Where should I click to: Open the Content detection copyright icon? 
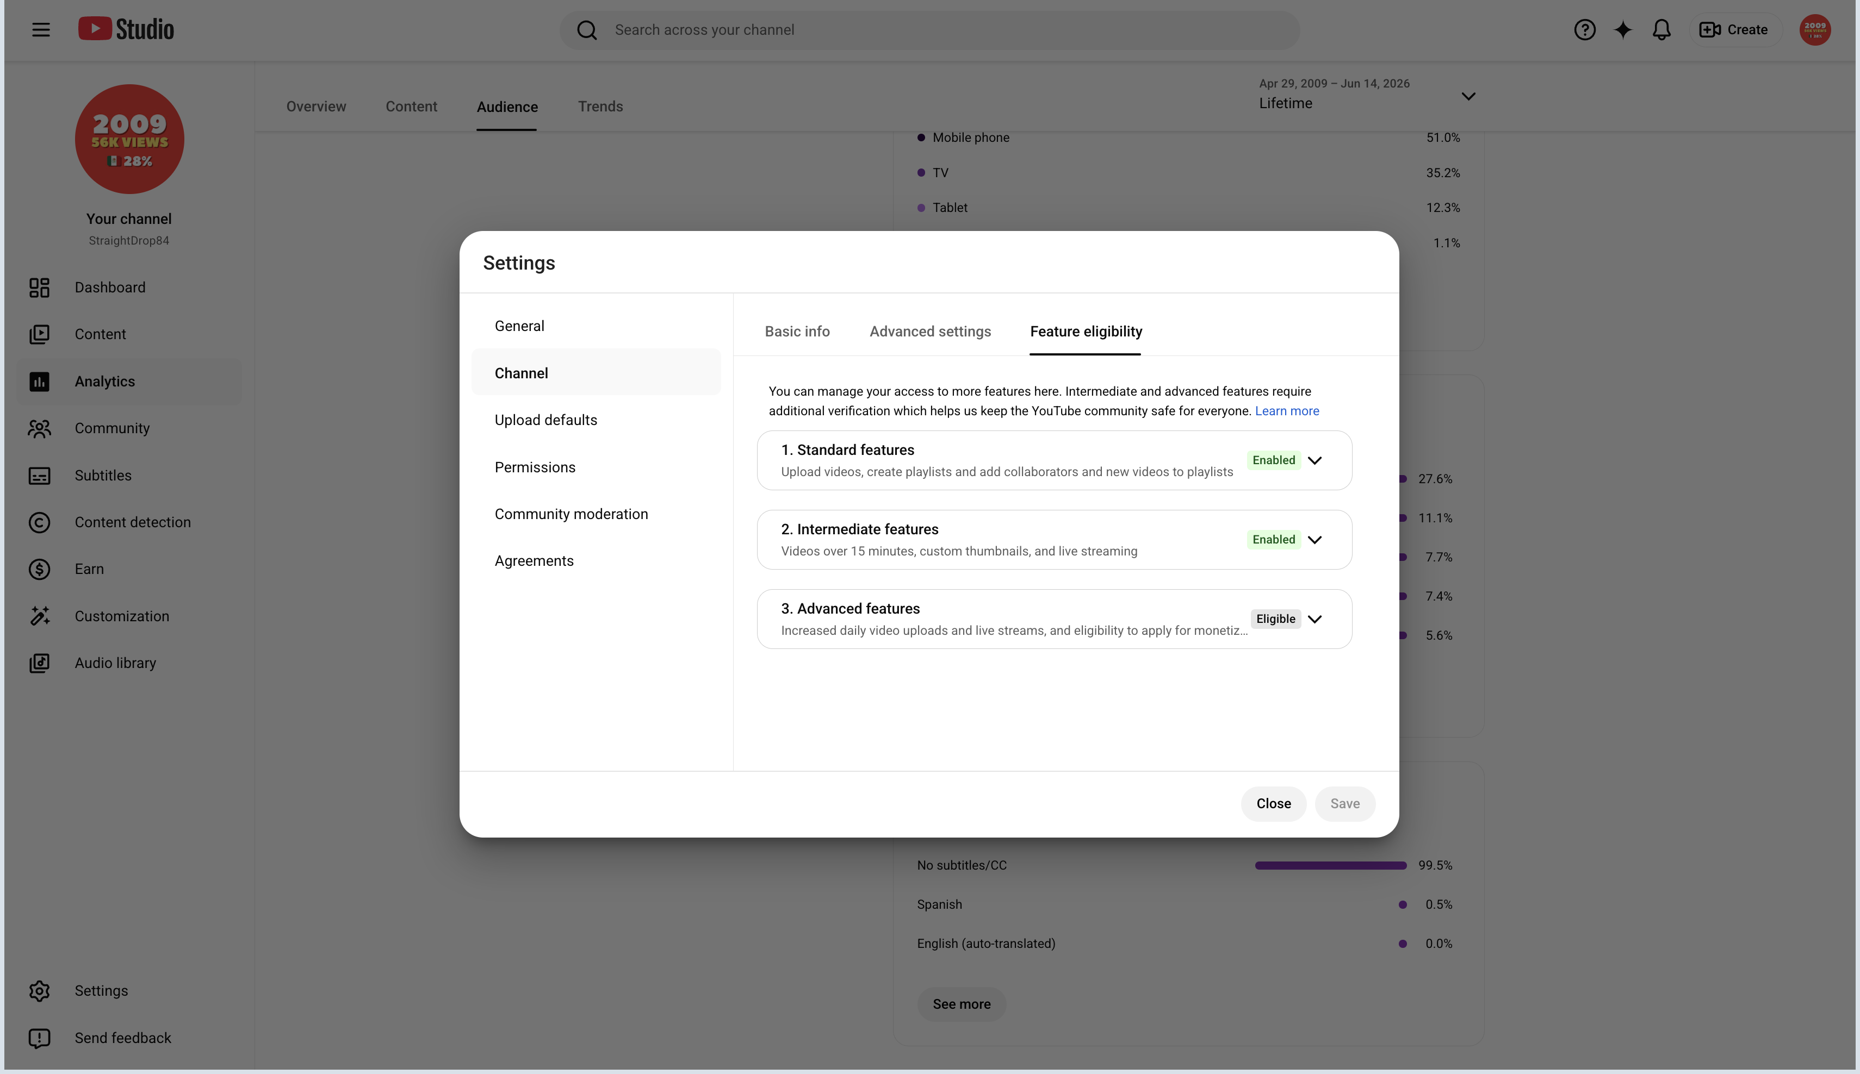click(39, 522)
